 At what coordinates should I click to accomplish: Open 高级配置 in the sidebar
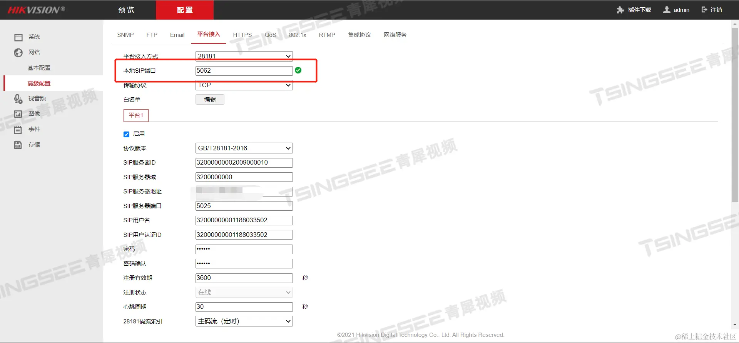point(39,83)
